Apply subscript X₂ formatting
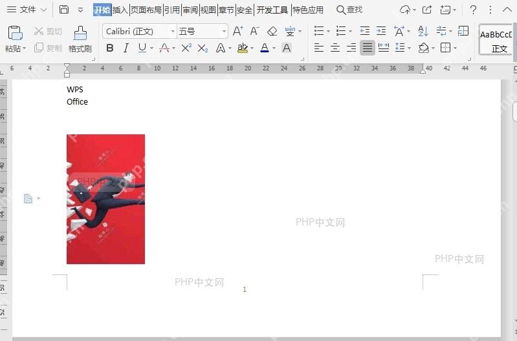Viewport: 517px width, 341px height. 203,48
